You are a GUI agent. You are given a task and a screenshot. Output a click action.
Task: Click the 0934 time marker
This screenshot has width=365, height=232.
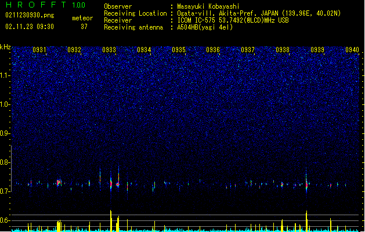click(144, 50)
